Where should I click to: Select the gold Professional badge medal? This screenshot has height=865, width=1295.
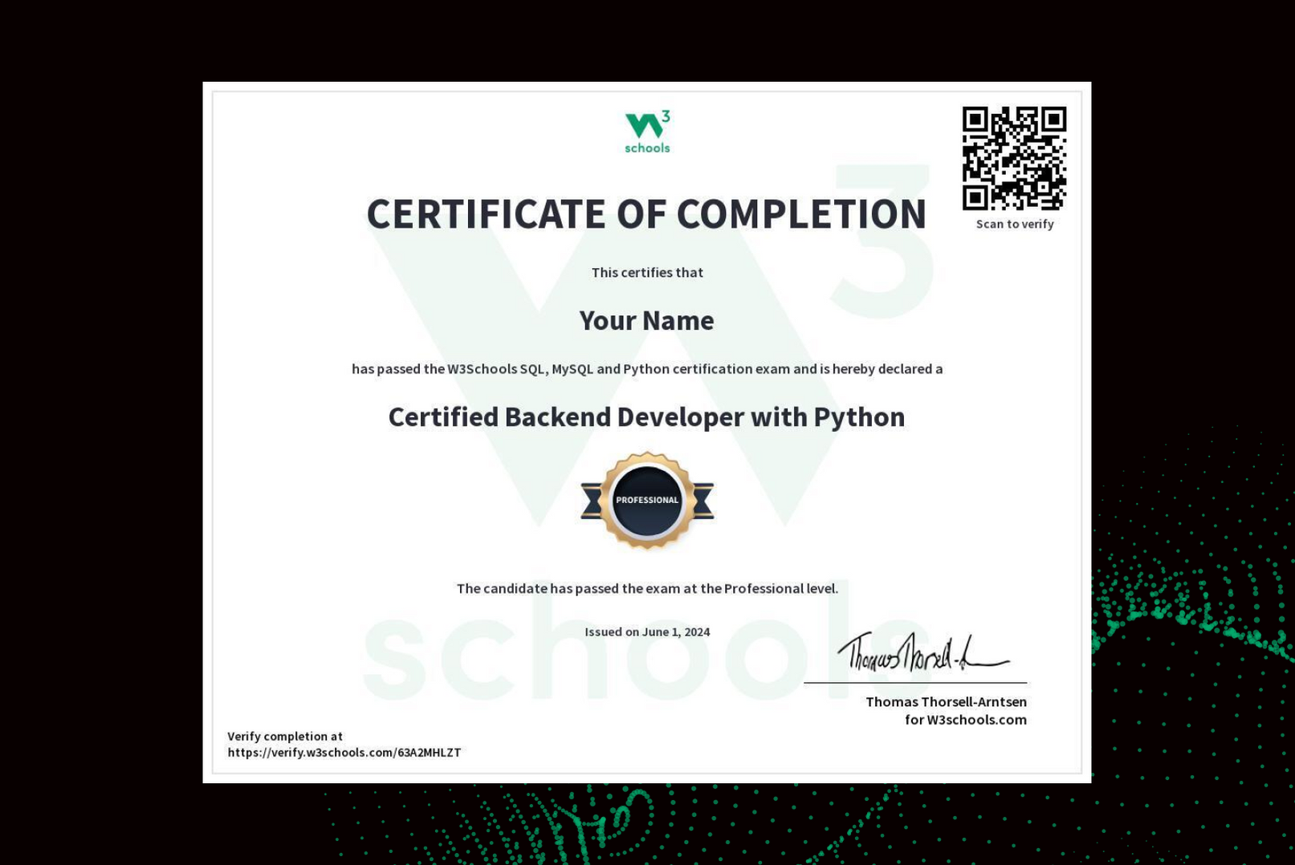pos(647,502)
